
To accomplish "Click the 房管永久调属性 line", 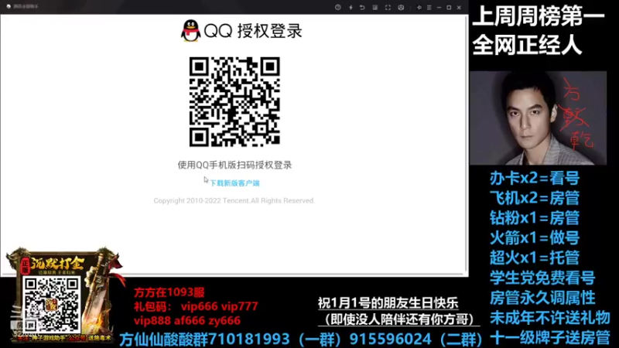I will click(542, 298).
